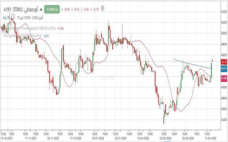The image size is (228, 142).
Task: Open the chart settings gear
Action: [x=103, y=7]
